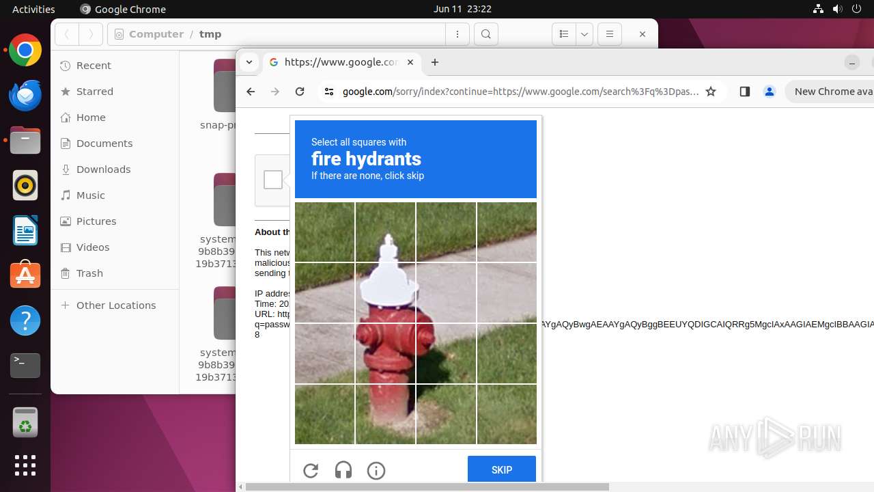This screenshot has height=492, width=874.
Task: Open Home in Files sidebar
Action: [x=115, y=118]
